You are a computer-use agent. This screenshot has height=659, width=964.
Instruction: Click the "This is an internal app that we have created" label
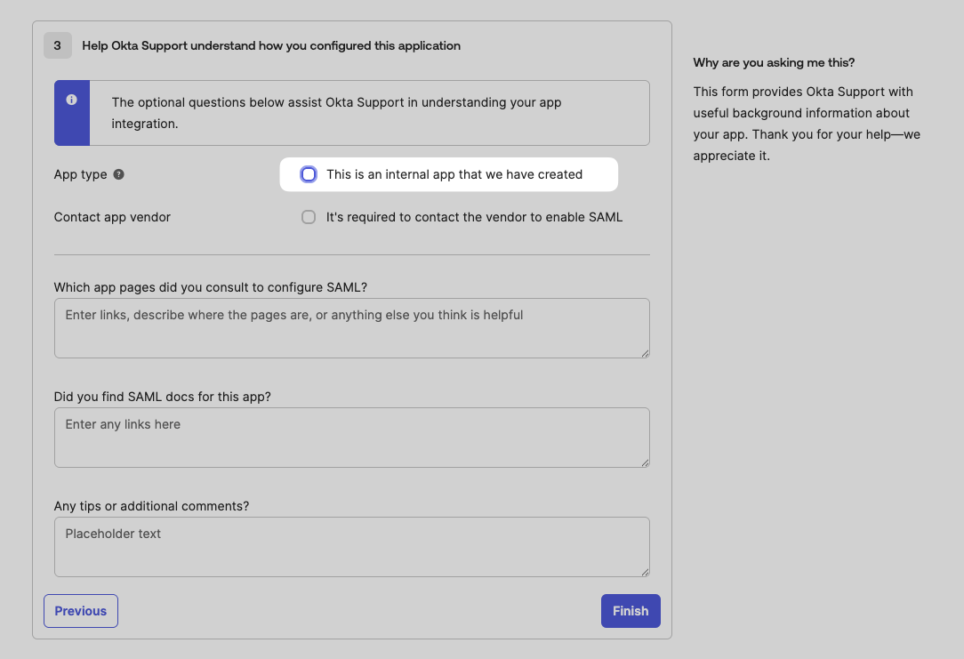coord(454,174)
